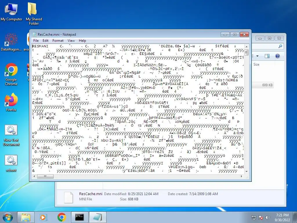297x223 pixels.
Task: Select the My Shared Folder desktop icon
Action: 34,14
